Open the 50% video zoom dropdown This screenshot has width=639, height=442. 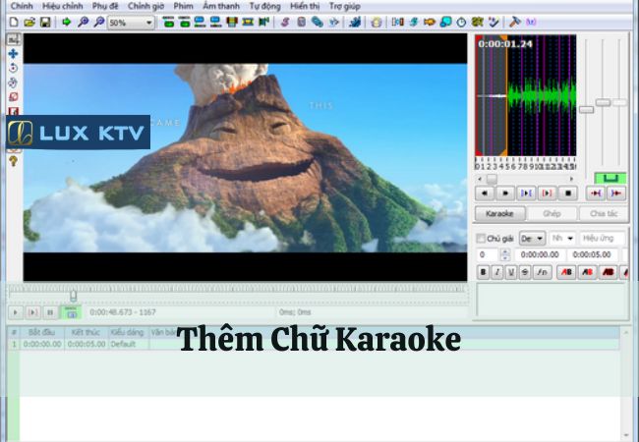pyautogui.click(x=131, y=23)
